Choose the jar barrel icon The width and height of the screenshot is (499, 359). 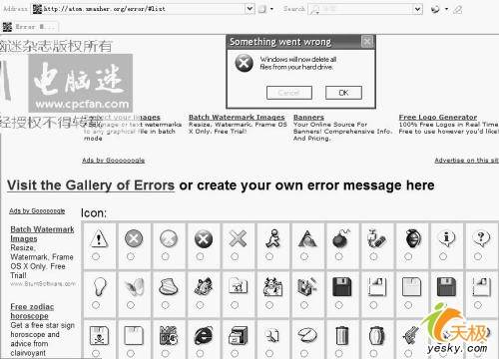[376, 335]
